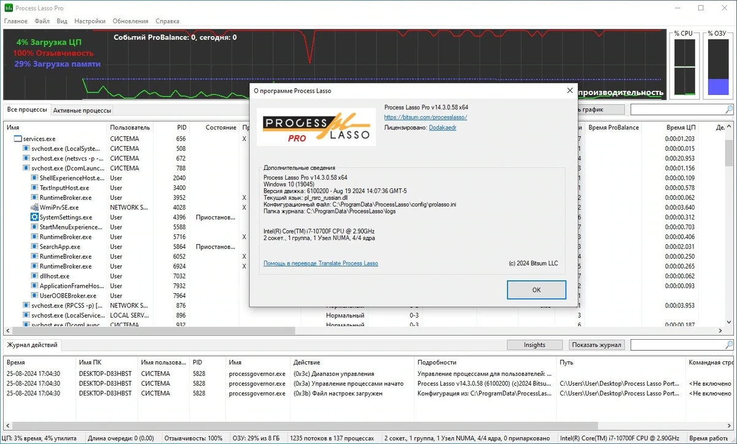This screenshot has width=737, height=444.
Task: Click the Insights button
Action: click(x=534, y=345)
